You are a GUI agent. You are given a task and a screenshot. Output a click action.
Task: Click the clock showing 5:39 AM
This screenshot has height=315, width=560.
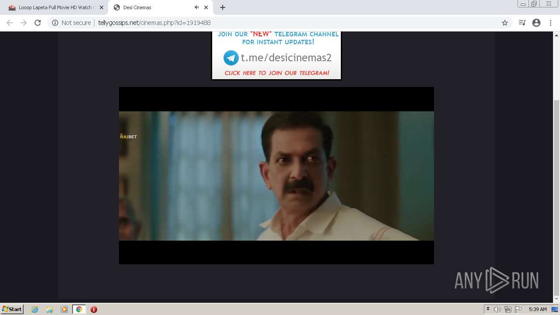[x=538, y=309]
